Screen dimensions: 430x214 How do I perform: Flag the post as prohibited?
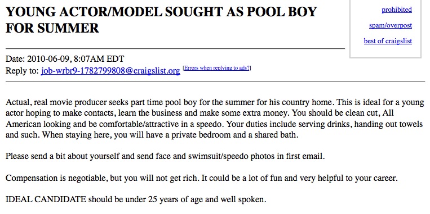click(397, 10)
